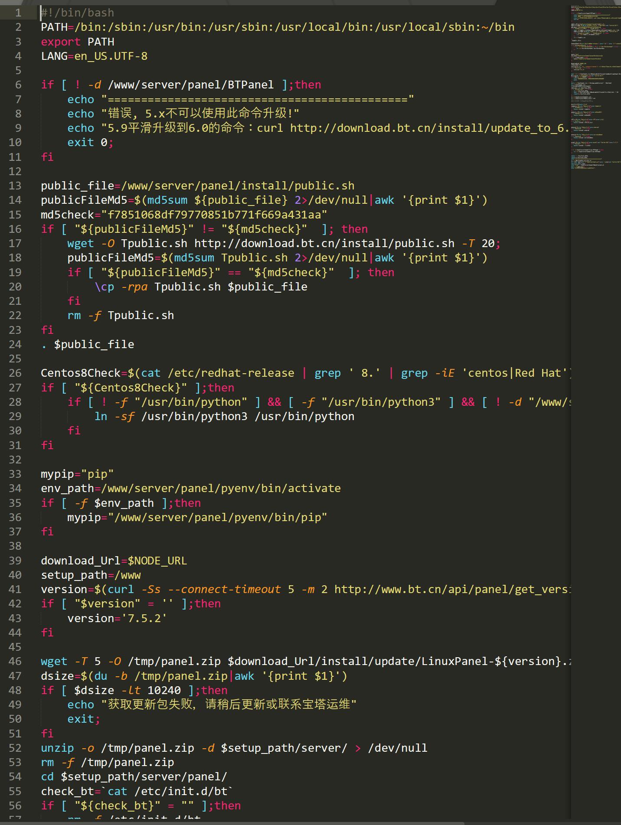Click the row of equals signs string on line 7

point(258,100)
